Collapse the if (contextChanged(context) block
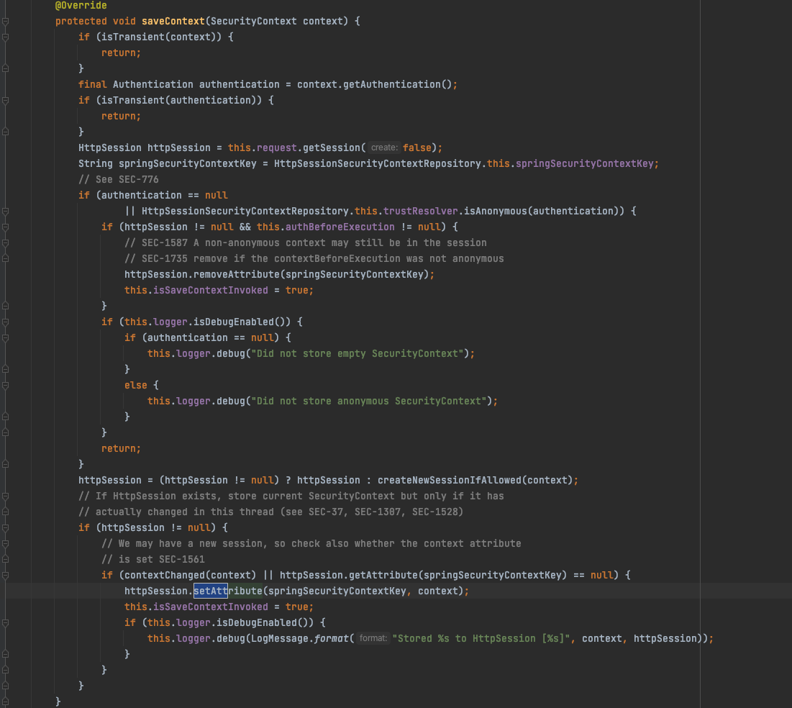The width and height of the screenshot is (792, 708). click(x=5, y=575)
